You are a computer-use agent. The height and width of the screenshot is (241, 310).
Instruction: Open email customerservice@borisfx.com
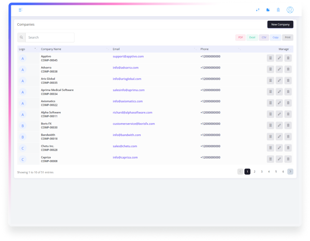pyautogui.click(x=134, y=124)
